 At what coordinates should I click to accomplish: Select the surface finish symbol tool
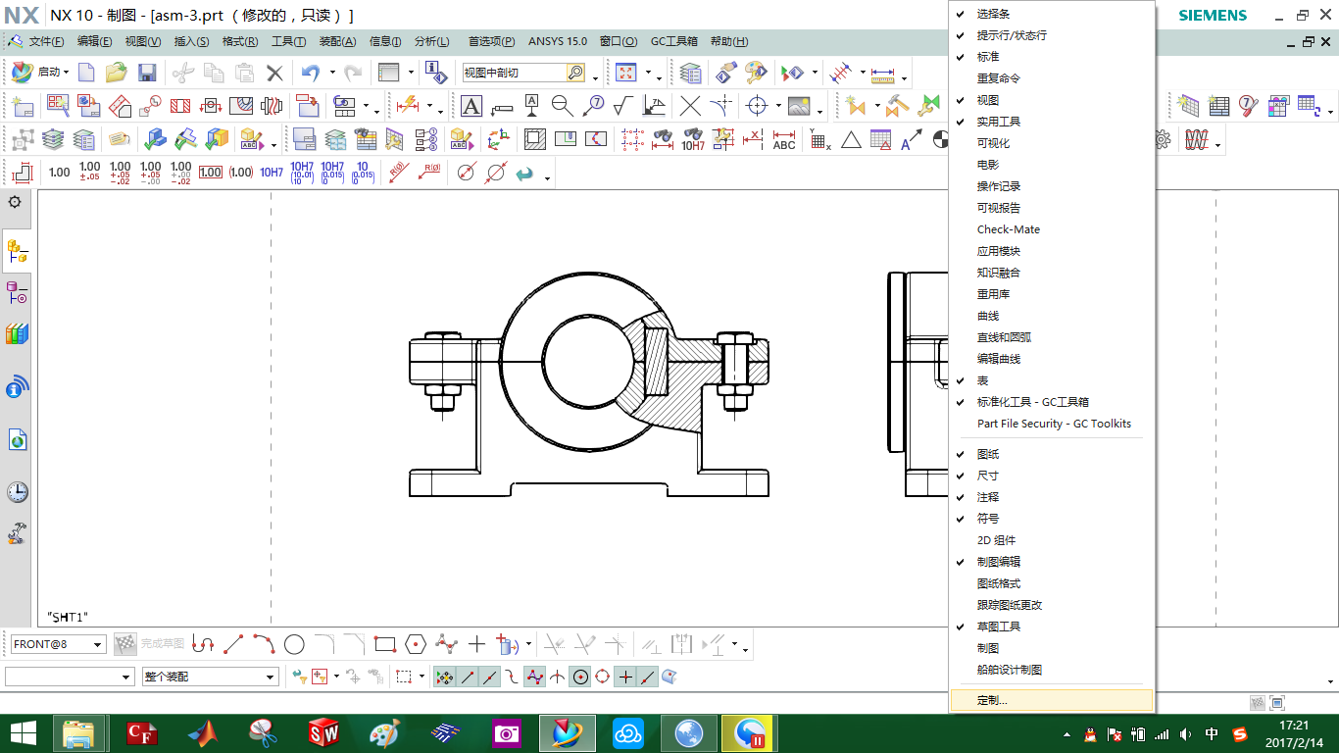(621, 106)
